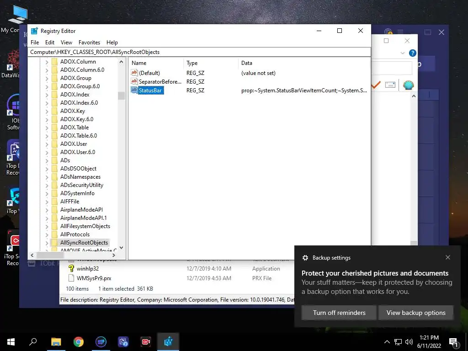Click Turn off reminders button
The image size is (468, 351).
pos(339,313)
